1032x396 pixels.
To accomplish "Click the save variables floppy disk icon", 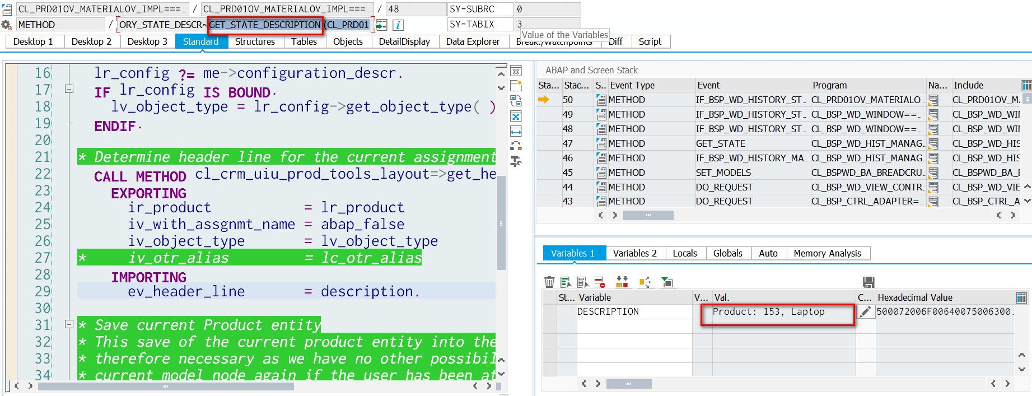I will point(868,282).
